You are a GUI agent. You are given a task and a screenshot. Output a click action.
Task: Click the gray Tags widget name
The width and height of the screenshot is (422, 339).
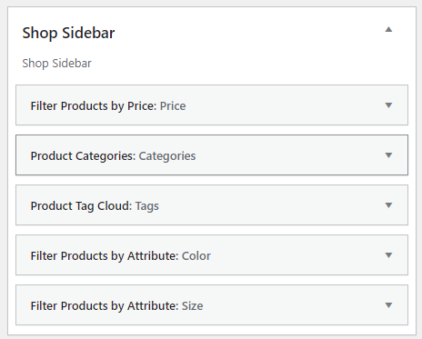[147, 206]
